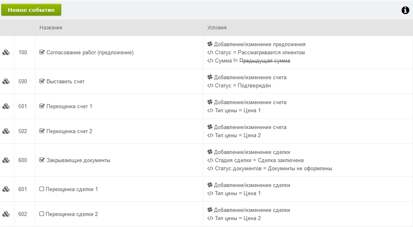Click the 'Переоценка счет 2' event name
413x227 pixels.
tap(69, 131)
